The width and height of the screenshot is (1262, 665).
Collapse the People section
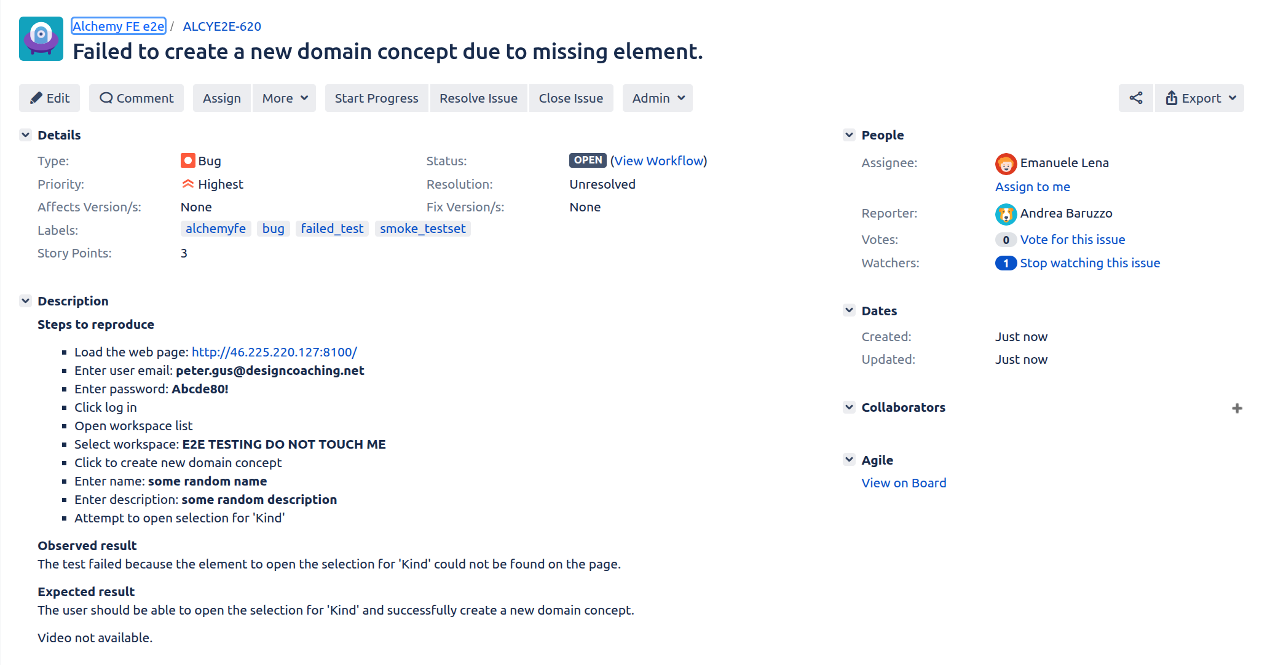pyautogui.click(x=849, y=135)
